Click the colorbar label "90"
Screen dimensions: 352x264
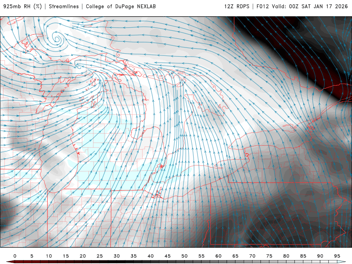click(x=320, y=256)
